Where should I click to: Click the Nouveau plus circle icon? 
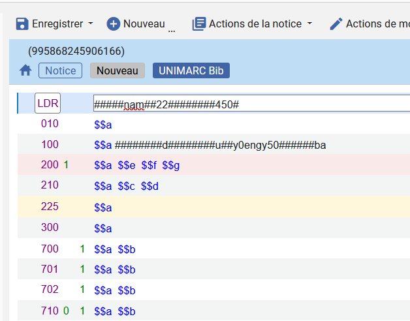tap(114, 23)
